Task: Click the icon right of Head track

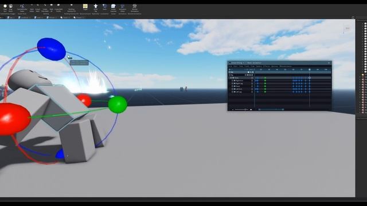Action: pos(252,86)
